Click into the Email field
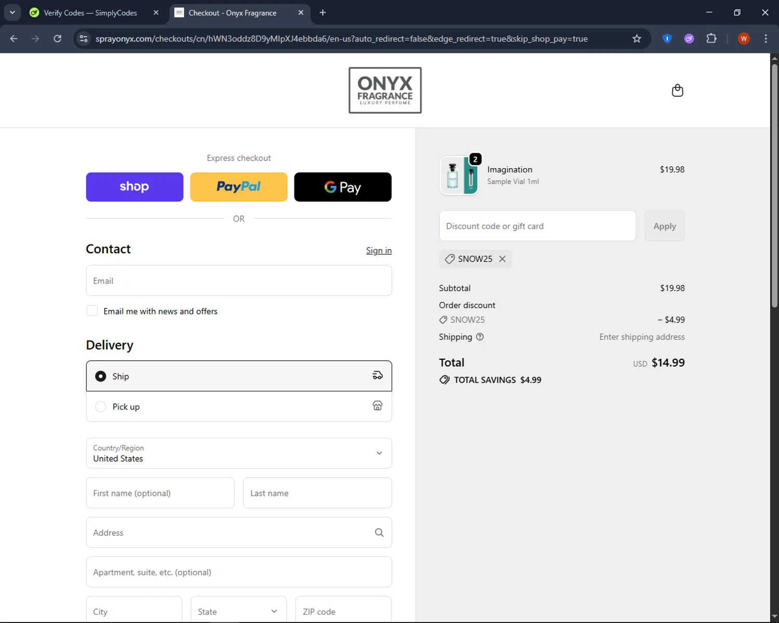 (x=239, y=280)
